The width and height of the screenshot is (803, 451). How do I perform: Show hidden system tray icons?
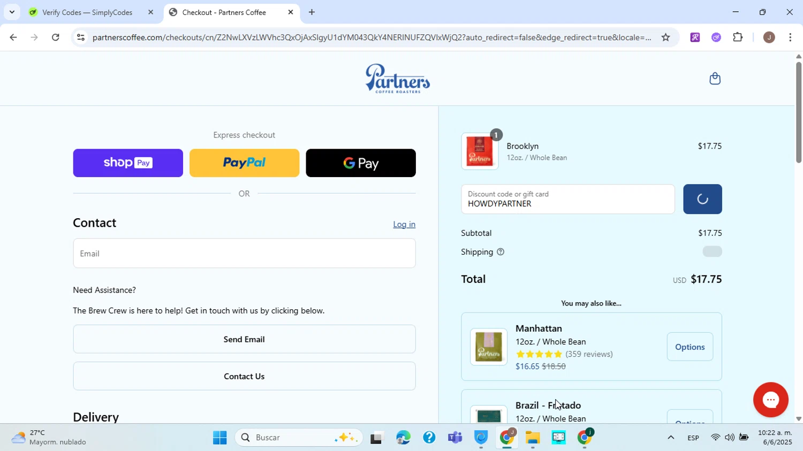670,438
